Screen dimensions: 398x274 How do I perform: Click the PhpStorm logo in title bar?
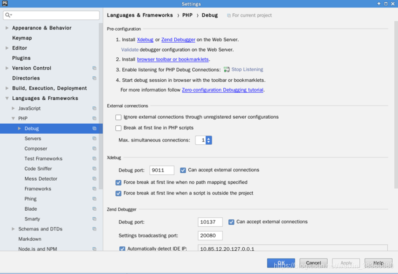click(x=5, y=4)
